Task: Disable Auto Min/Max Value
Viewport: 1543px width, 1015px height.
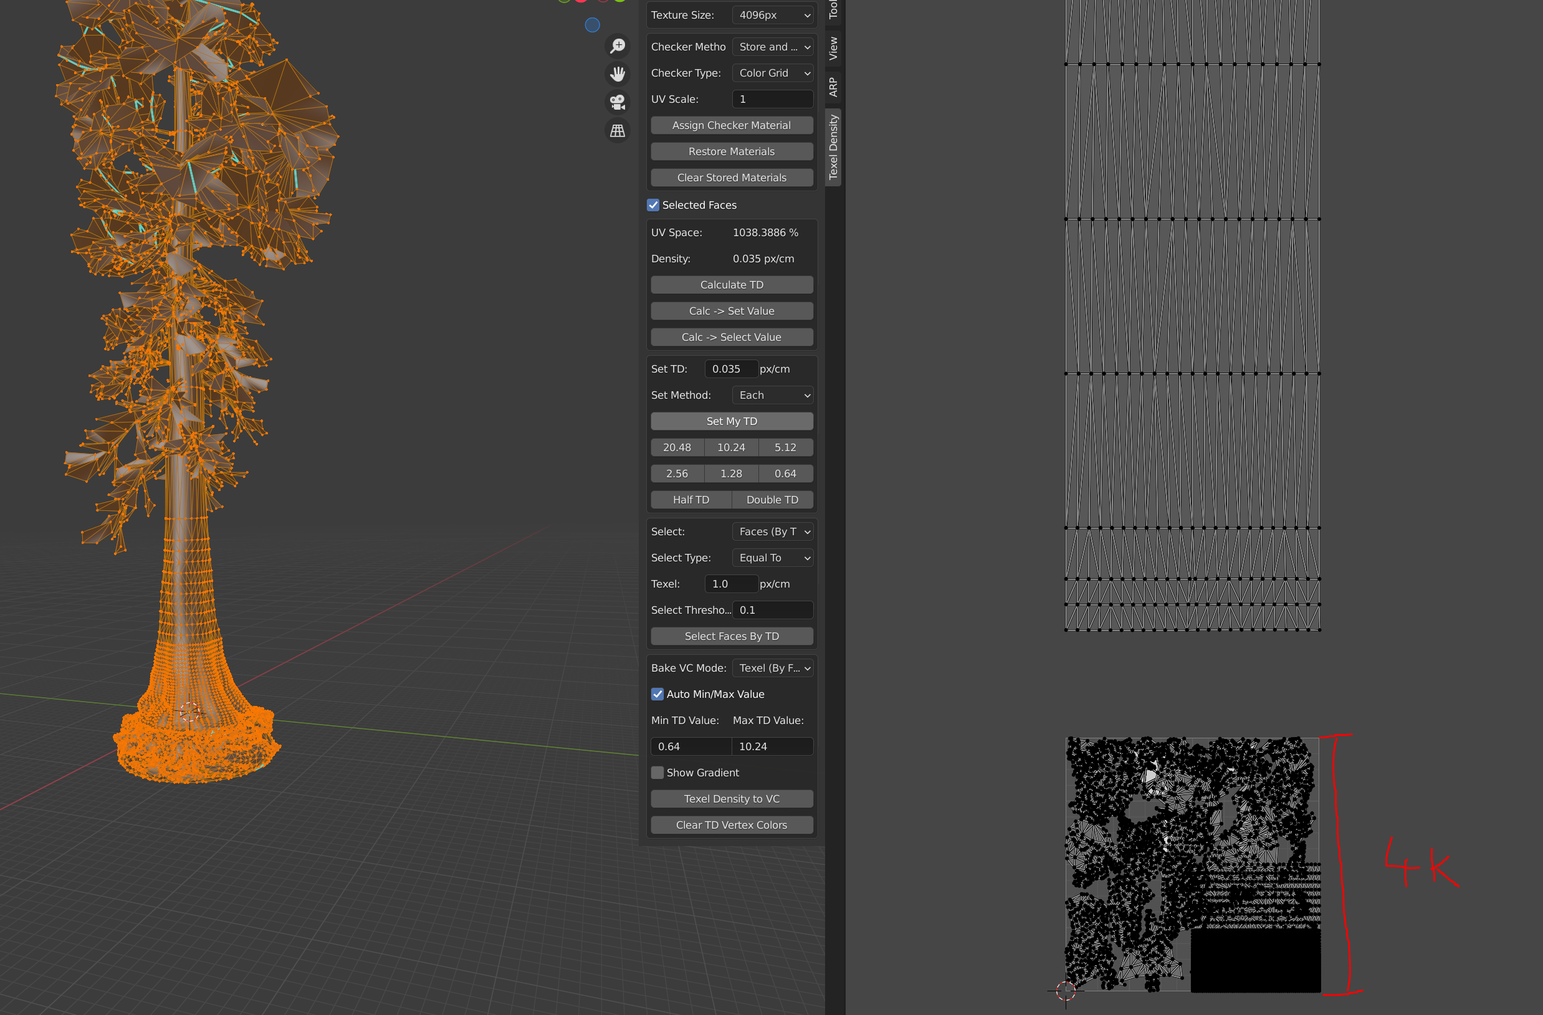Action: [657, 693]
